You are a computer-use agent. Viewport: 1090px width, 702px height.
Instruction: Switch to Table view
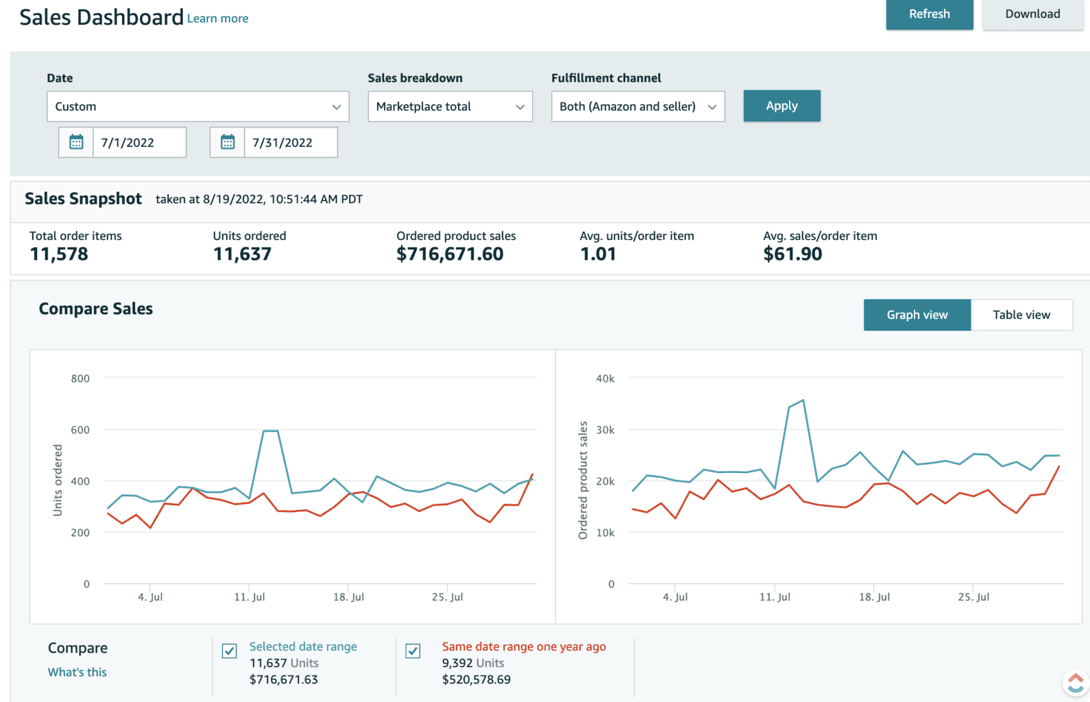click(x=1021, y=315)
